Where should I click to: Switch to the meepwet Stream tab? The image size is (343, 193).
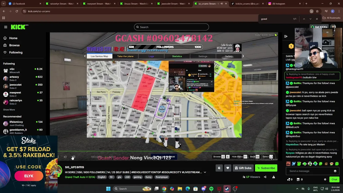click(99, 4)
